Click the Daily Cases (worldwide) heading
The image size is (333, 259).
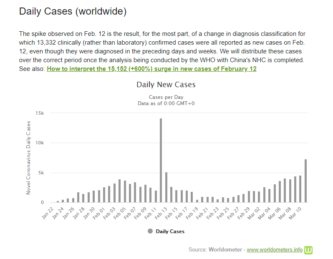pyautogui.click(x=73, y=12)
